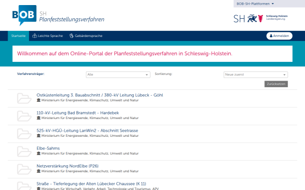Click institution icon under 525-kV-HGÜ-Leitung entry

(x=39, y=136)
